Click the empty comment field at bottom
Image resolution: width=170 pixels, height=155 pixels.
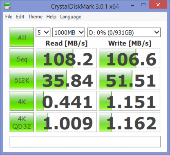point(85,141)
